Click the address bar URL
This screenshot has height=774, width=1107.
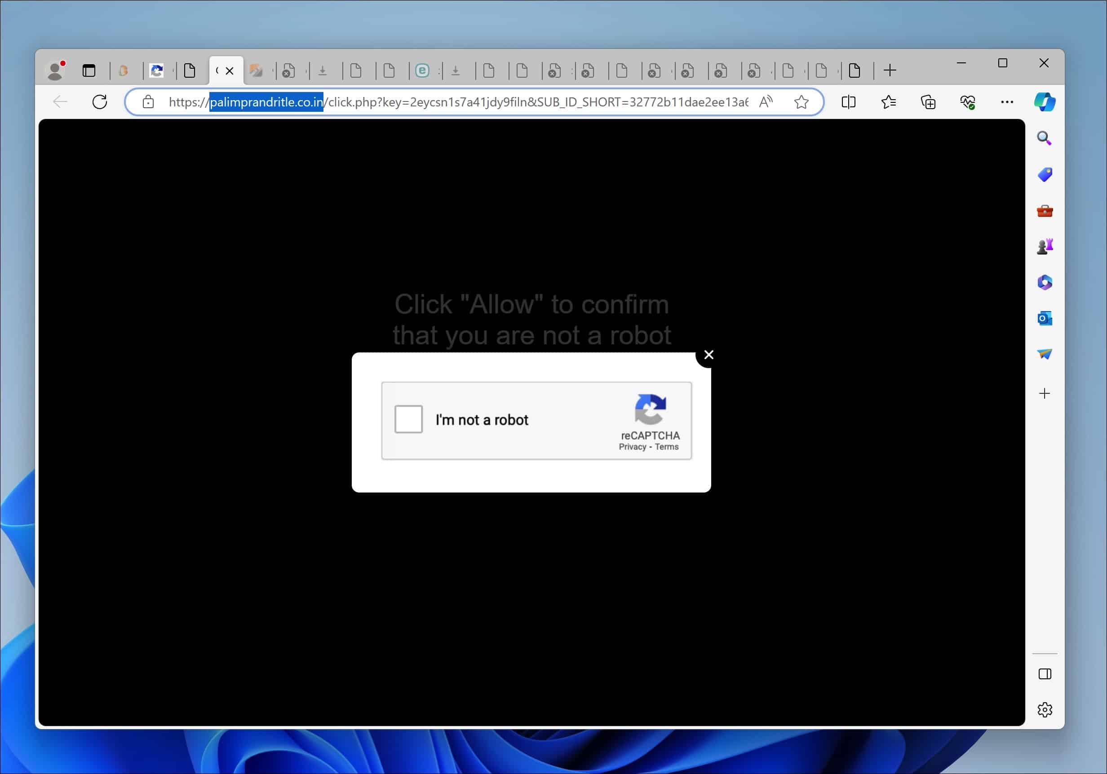(458, 102)
